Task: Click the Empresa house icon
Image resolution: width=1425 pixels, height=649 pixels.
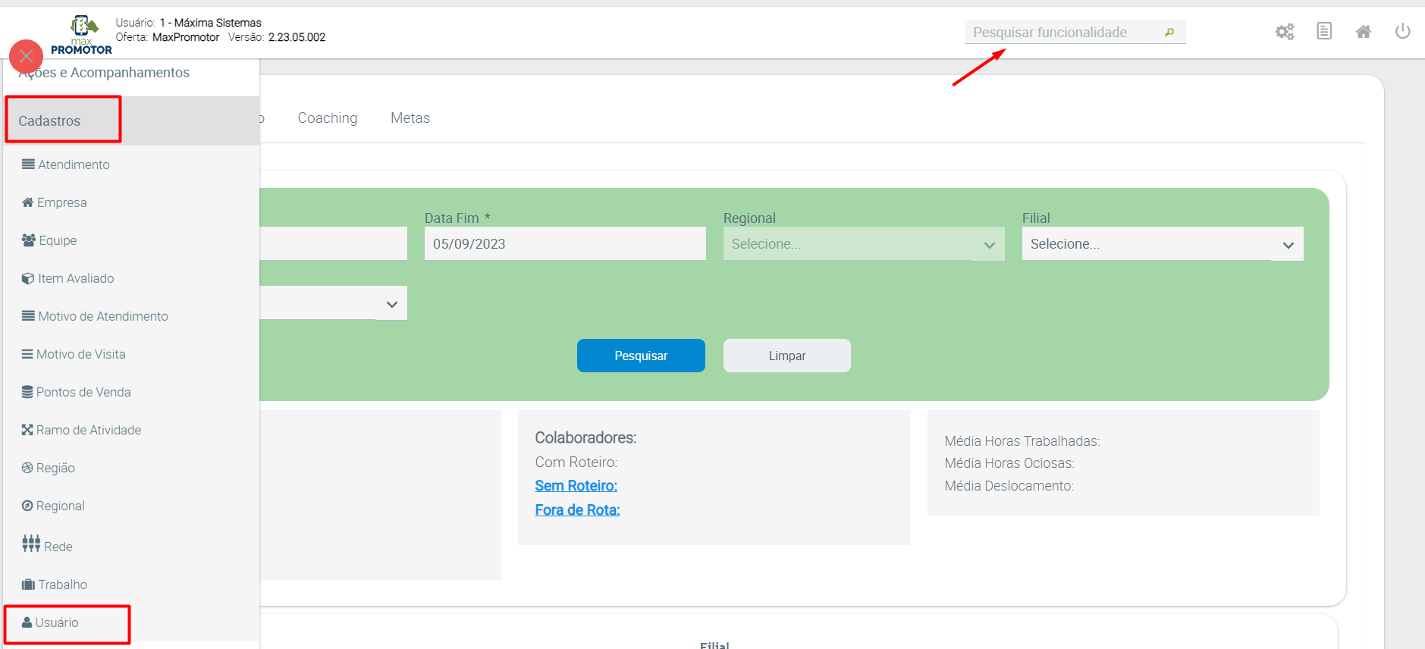Action: tap(28, 202)
